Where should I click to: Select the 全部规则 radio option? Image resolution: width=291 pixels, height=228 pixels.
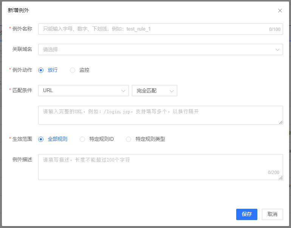41,139
